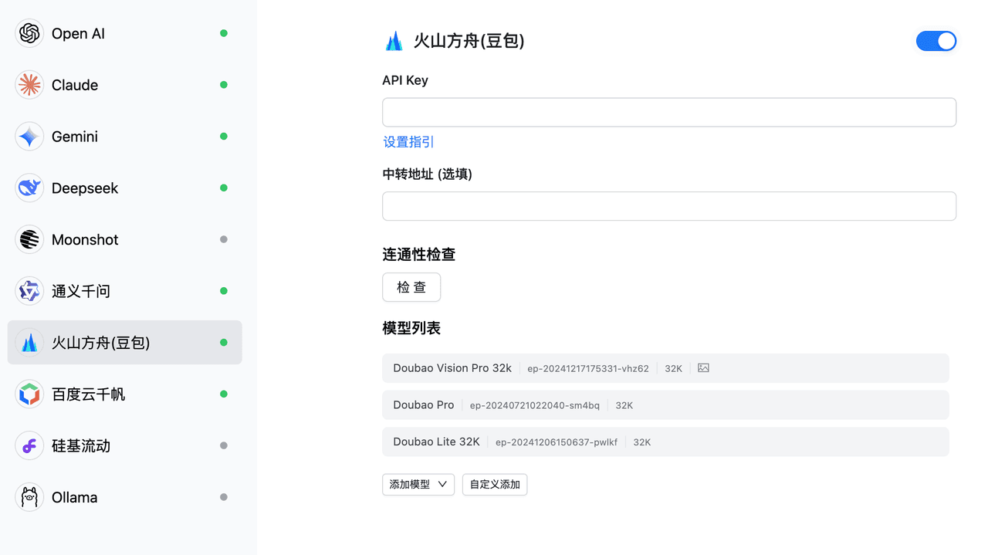Click endpoint ID ep-20241206150637-pwlkf

coord(557,443)
